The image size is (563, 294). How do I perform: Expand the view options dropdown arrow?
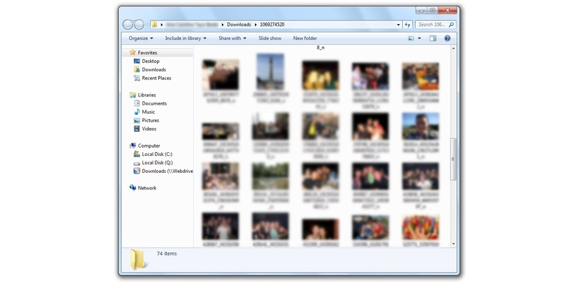tap(419, 38)
